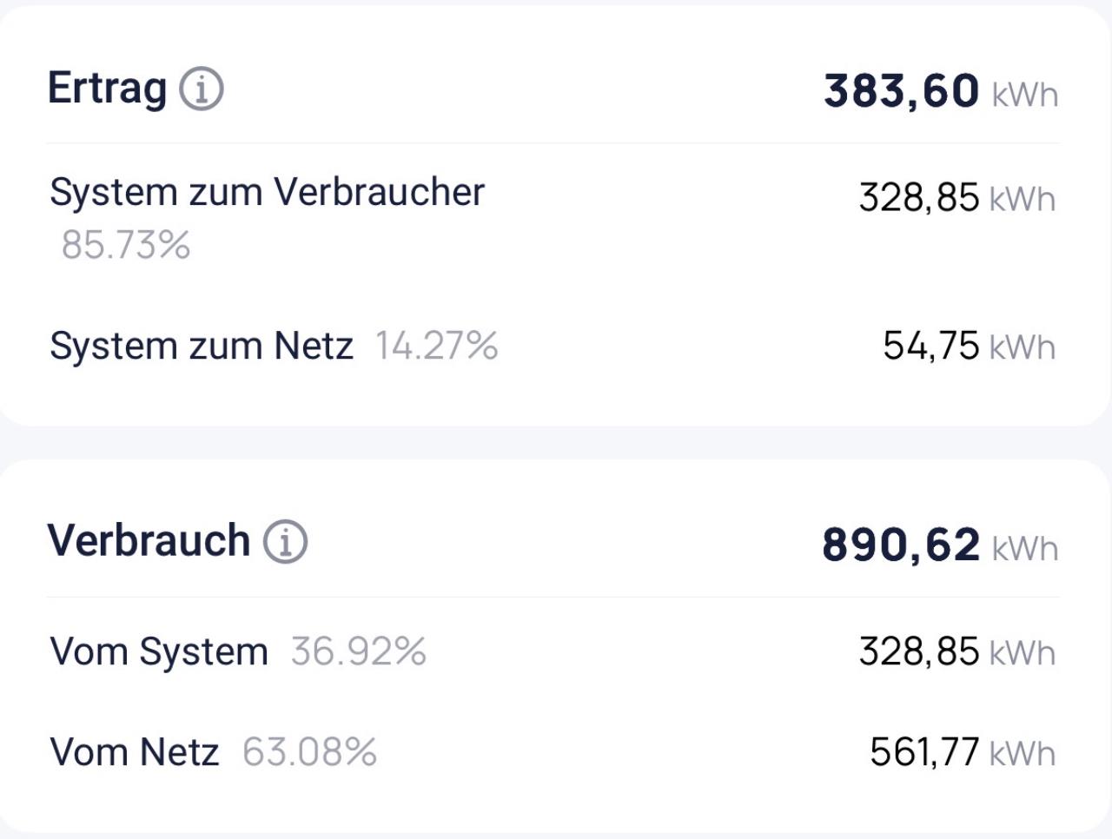Click the 14.27% label next to System zum Netz

pos(437,345)
